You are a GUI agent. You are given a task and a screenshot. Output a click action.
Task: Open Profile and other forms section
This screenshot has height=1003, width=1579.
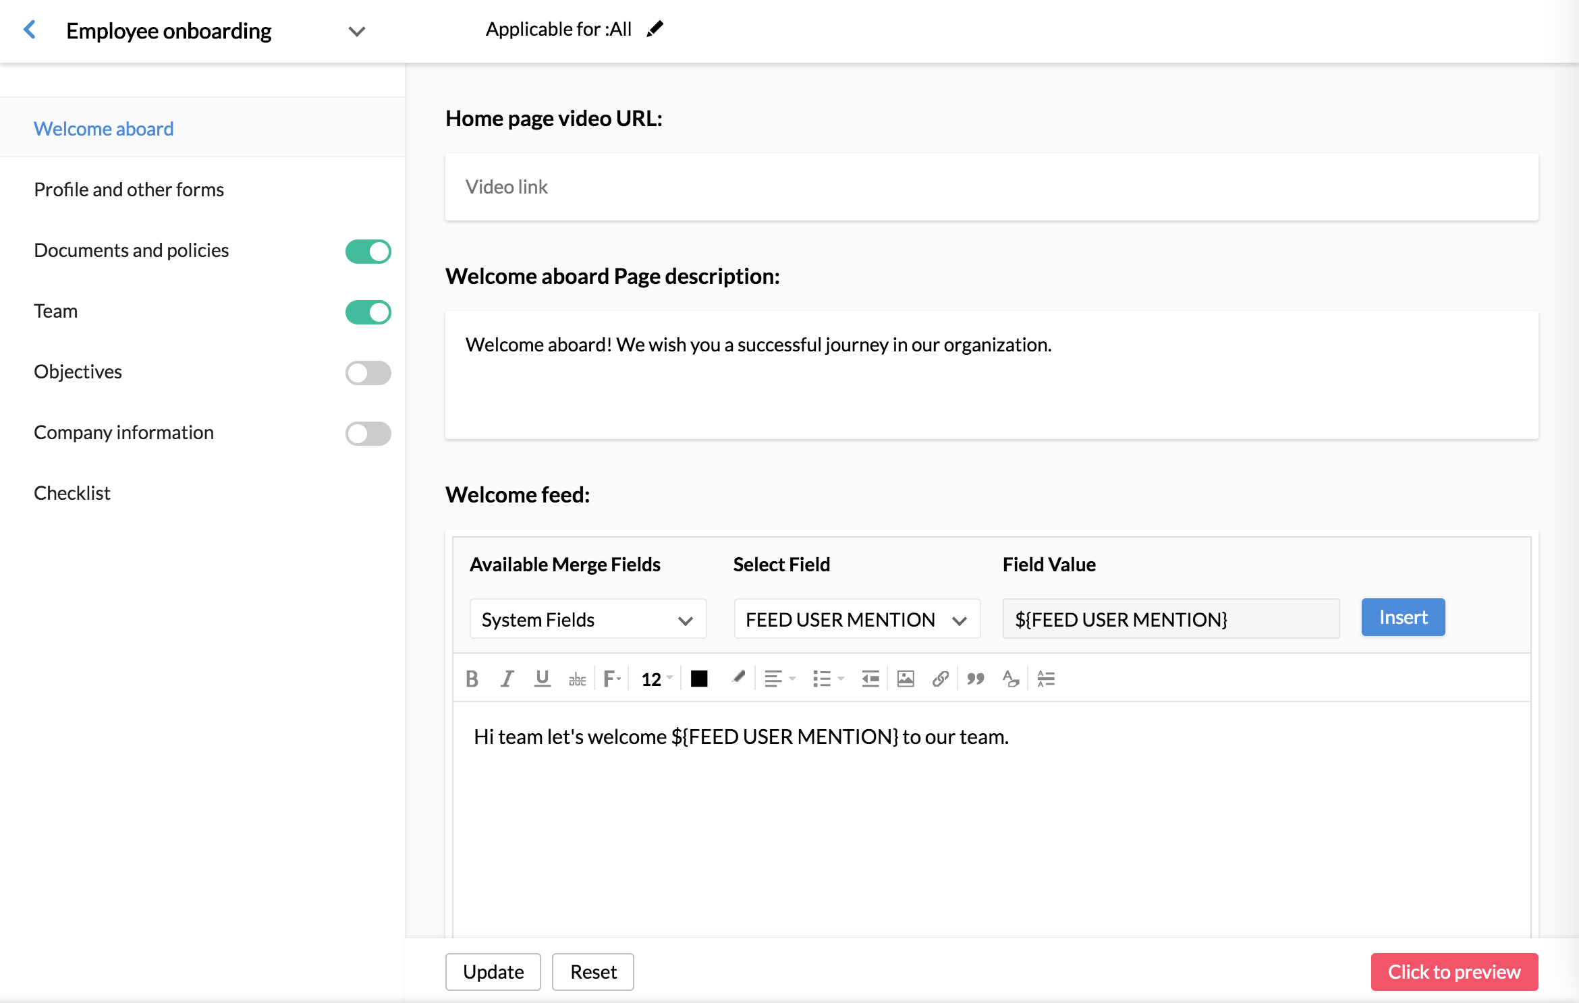tap(129, 190)
